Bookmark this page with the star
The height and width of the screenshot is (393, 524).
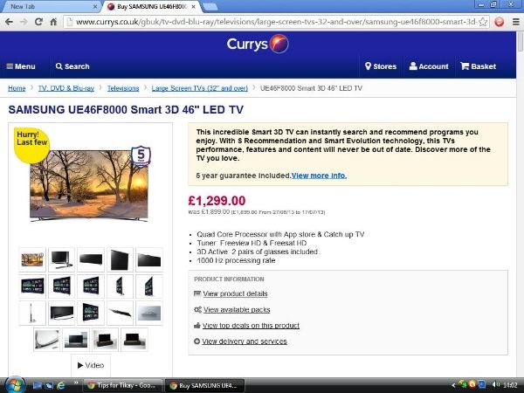click(483, 22)
